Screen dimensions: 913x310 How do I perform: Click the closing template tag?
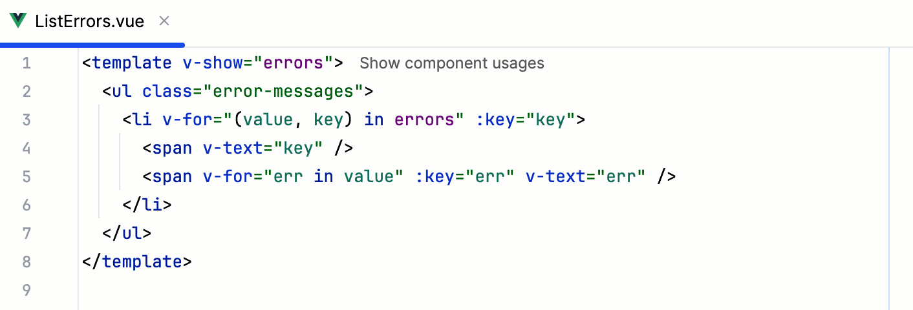(x=137, y=262)
